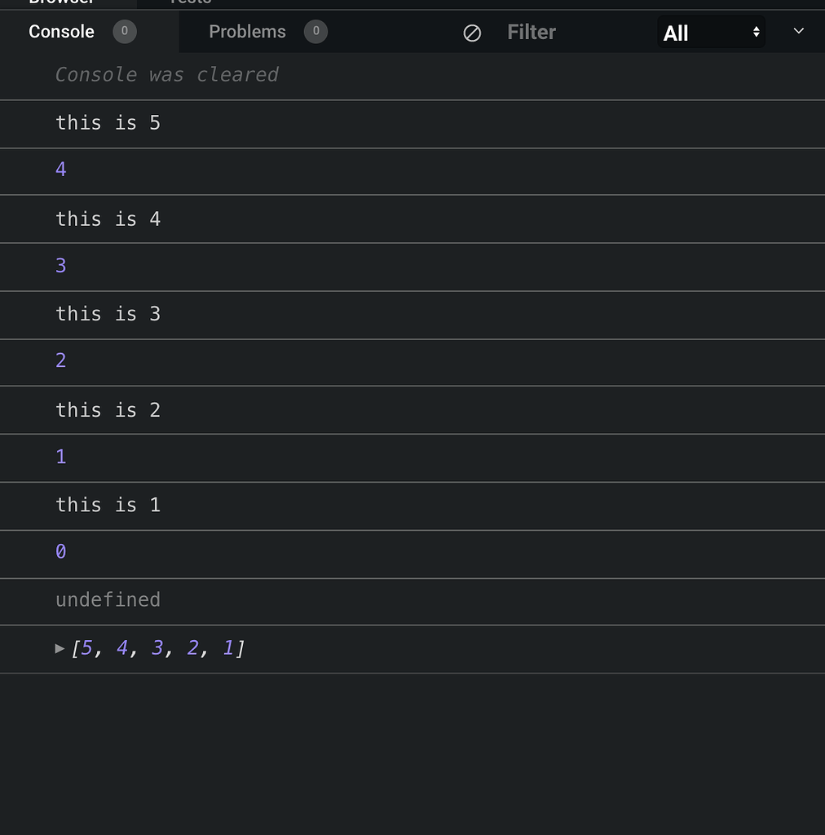825x835 pixels.
Task: Click the 'Console was cleared' message
Action: pos(166,74)
